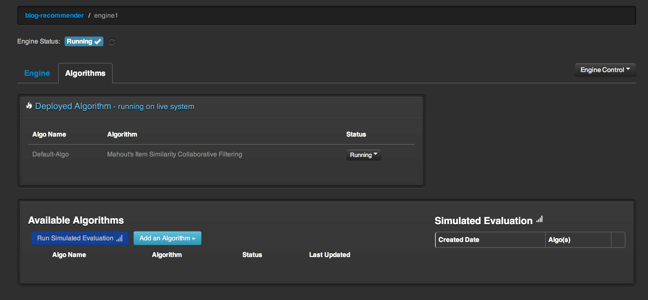648x300 pixels.
Task: Select the Algorithms tab
Action: point(85,73)
